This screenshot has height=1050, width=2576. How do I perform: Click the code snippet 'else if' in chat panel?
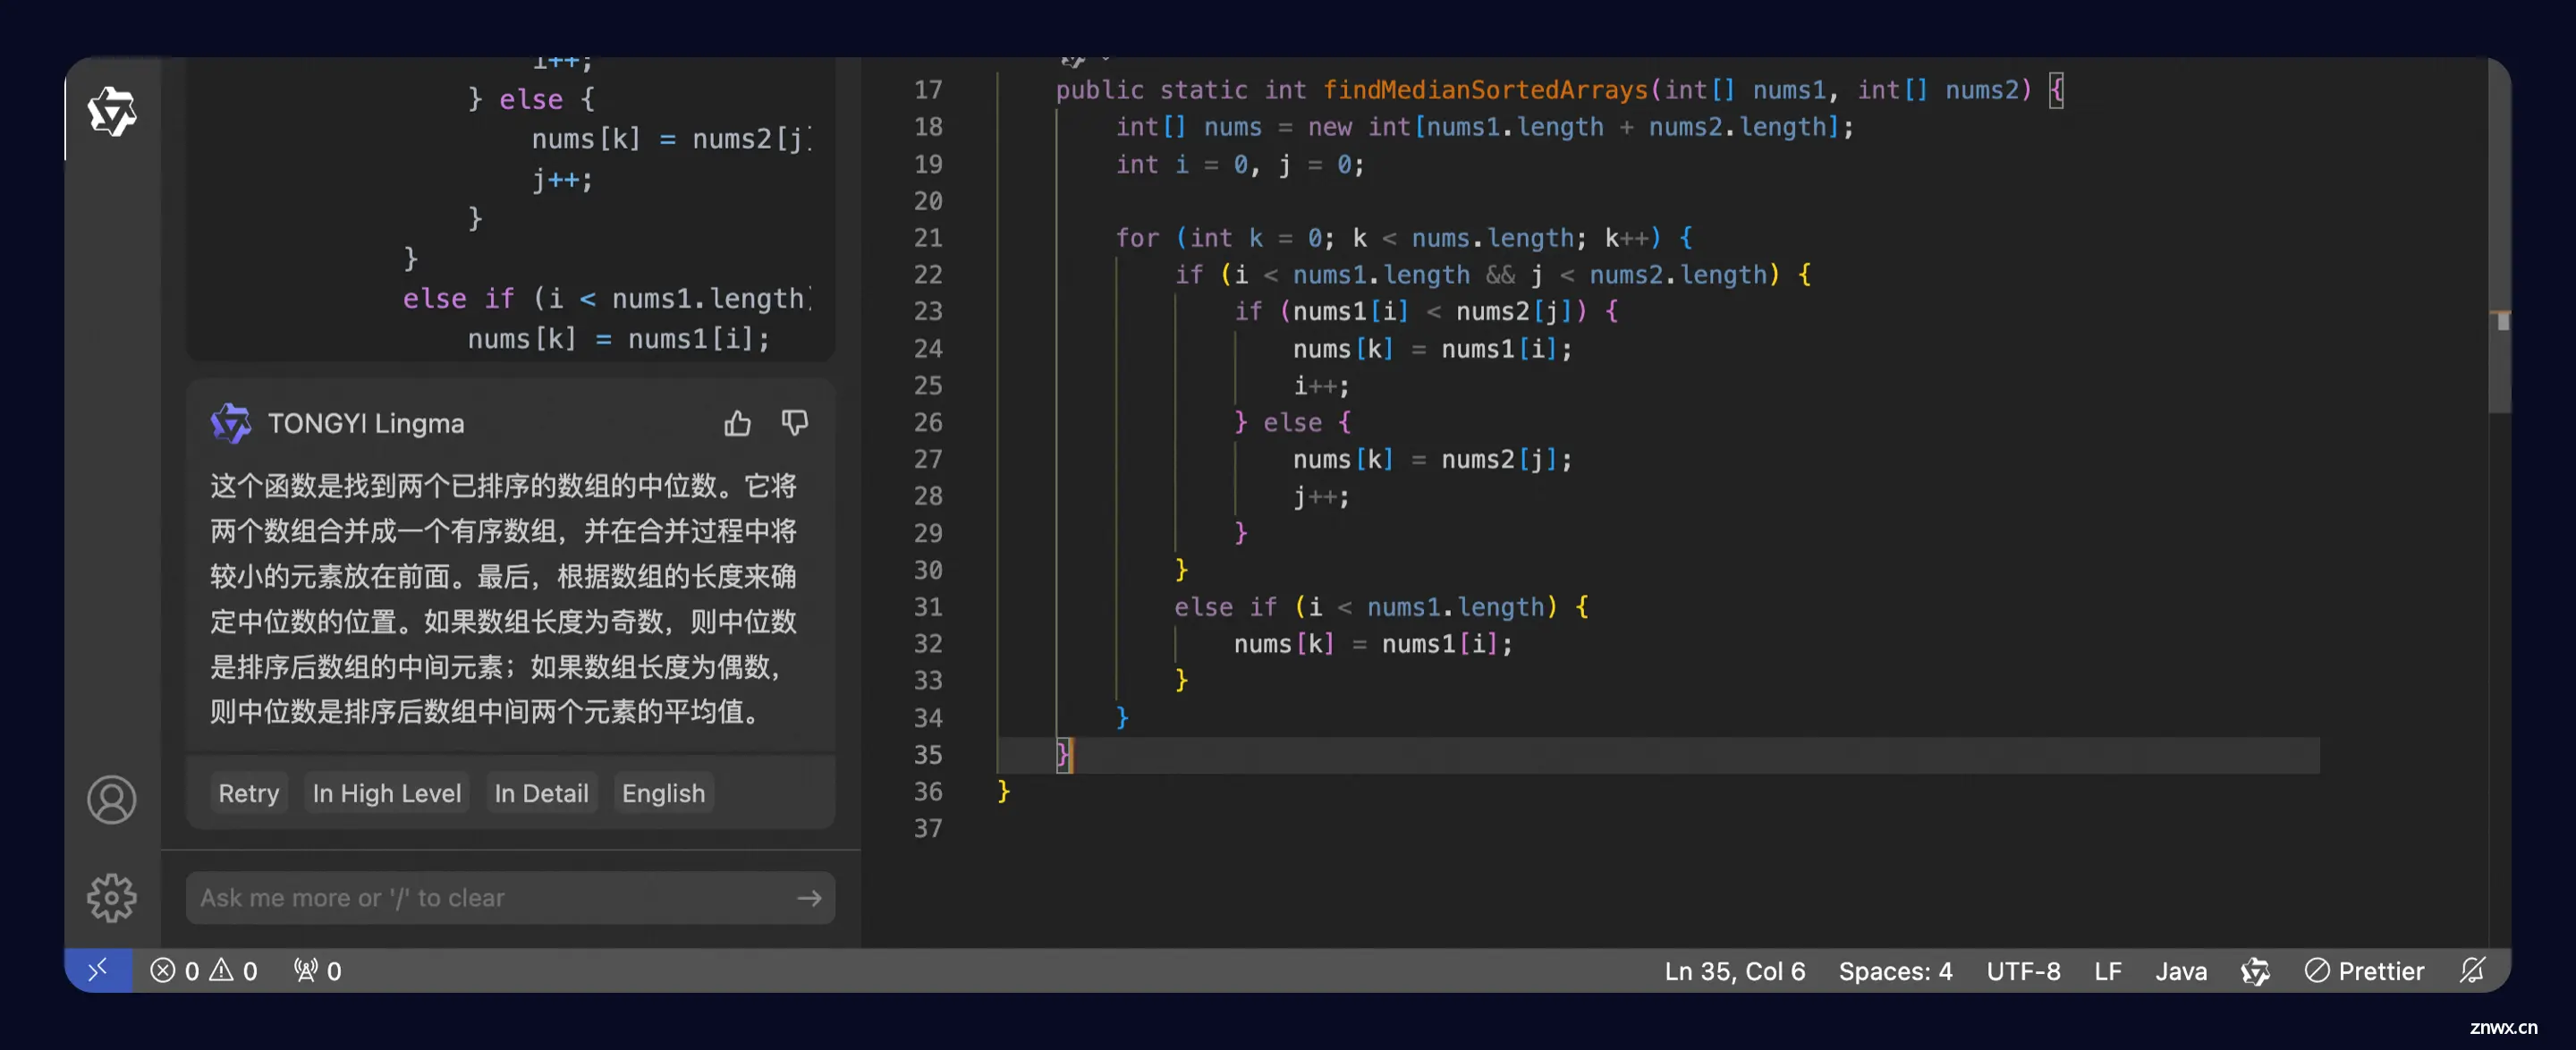click(x=458, y=298)
